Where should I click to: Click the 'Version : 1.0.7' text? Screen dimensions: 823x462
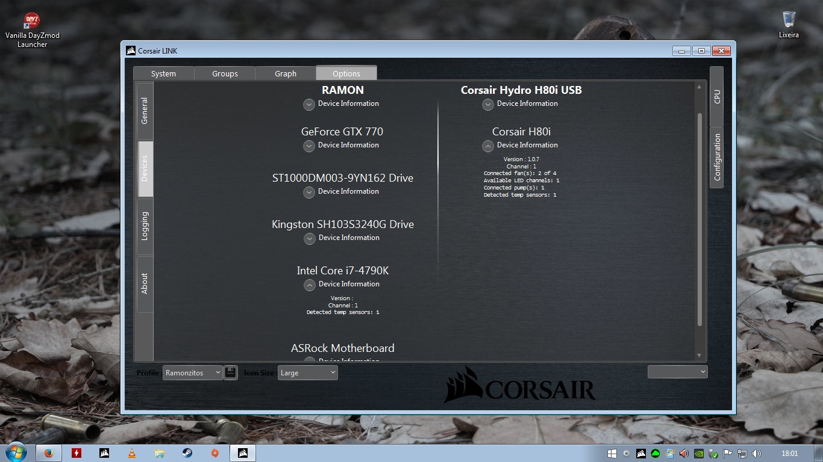tap(521, 159)
